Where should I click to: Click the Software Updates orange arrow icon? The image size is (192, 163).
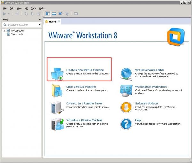tap(126, 107)
